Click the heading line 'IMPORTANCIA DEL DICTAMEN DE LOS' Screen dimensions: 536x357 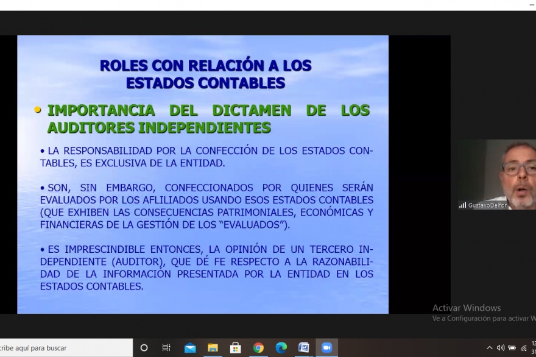(208, 110)
